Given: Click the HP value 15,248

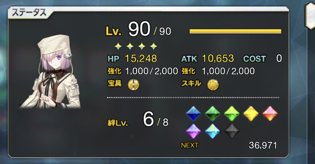Looking at the screenshot, I should click(x=141, y=58).
